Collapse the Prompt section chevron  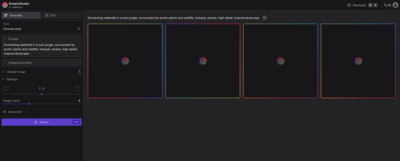click(x=5, y=39)
